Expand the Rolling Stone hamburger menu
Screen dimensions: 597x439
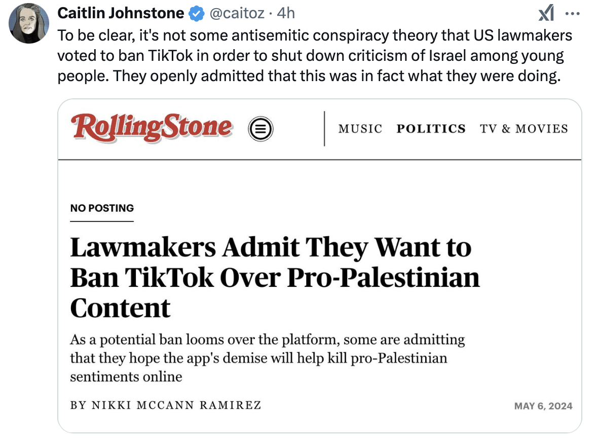[x=260, y=129]
